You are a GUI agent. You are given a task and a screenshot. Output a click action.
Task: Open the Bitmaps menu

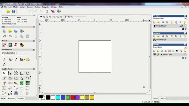click(30, 7)
